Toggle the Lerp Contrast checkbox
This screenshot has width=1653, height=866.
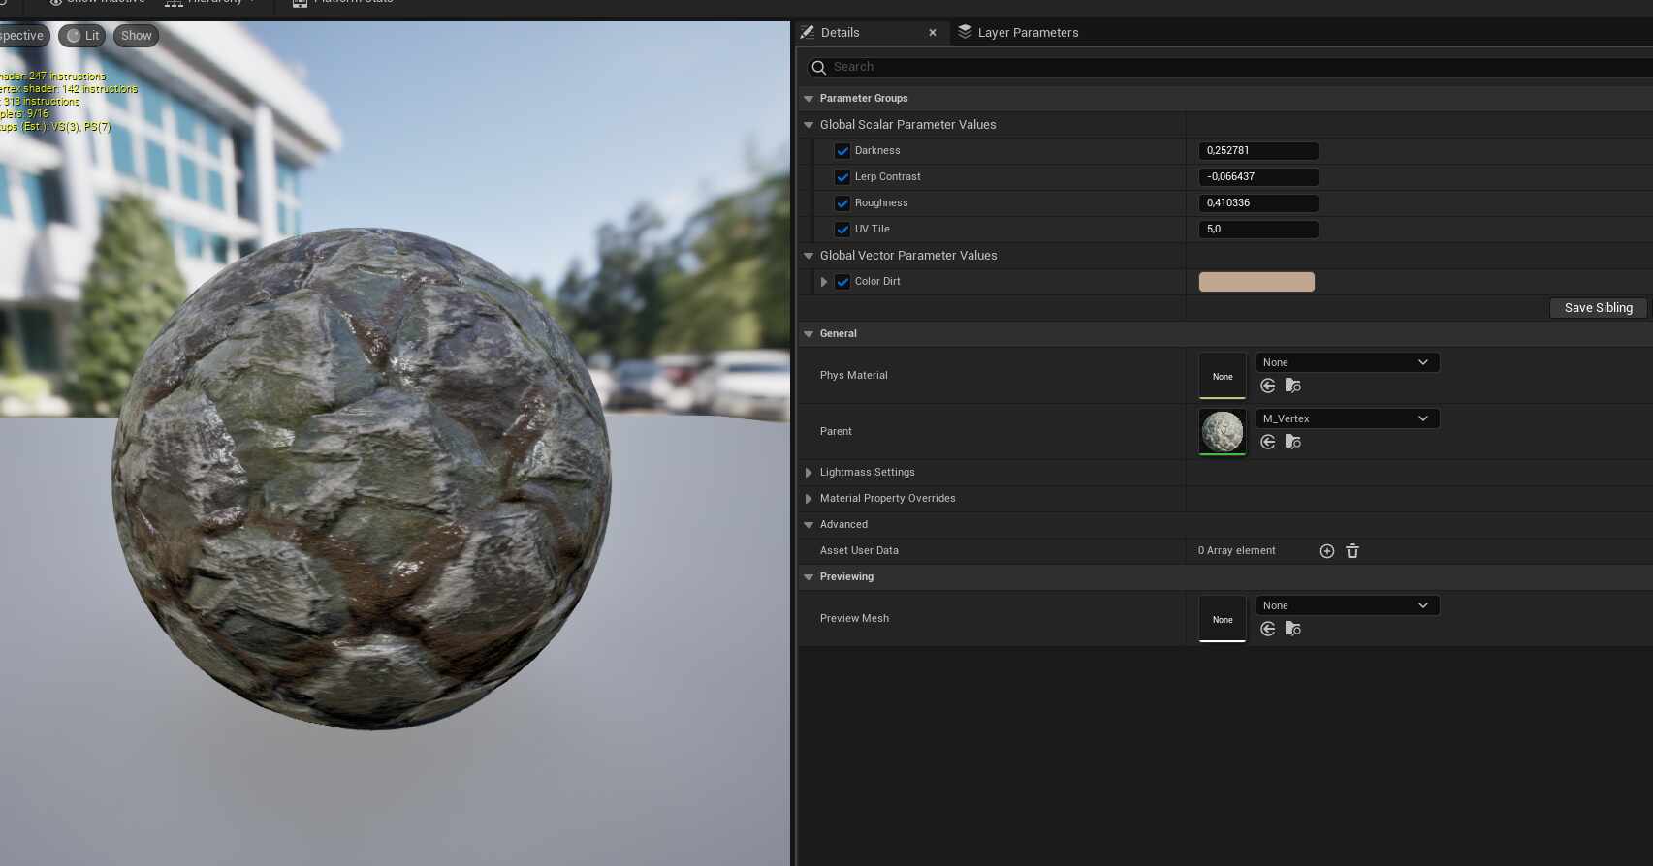tap(842, 177)
